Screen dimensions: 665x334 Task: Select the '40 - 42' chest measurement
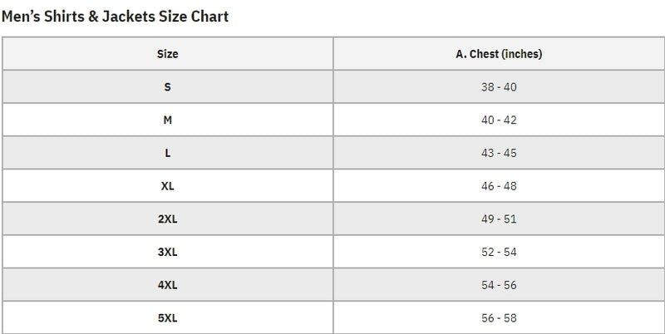coord(499,120)
